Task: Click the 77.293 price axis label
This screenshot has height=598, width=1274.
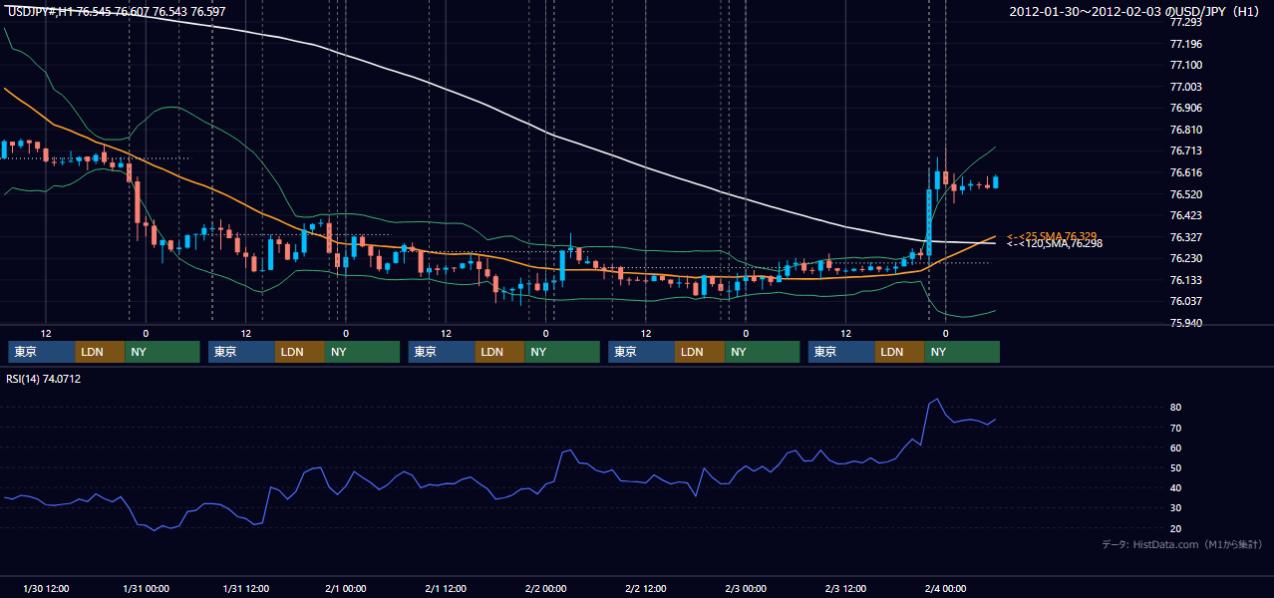Action: pyautogui.click(x=1185, y=22)
